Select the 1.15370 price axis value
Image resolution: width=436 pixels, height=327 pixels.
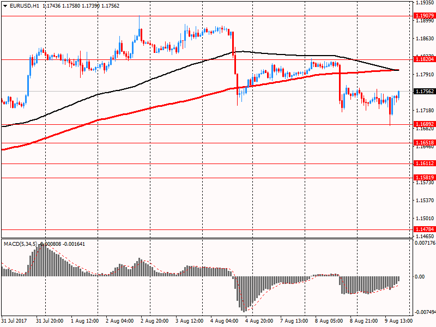[x=425, y=201]
